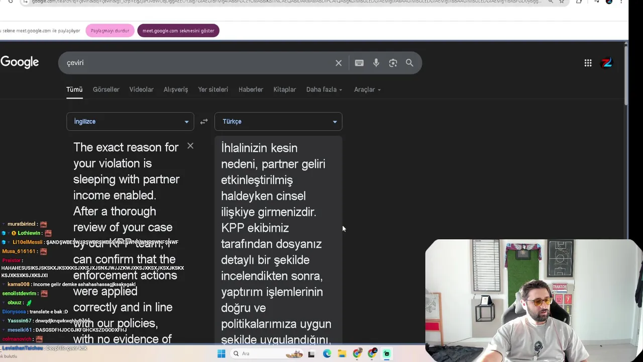Click chat username muratbirinci

coord(21,224)
